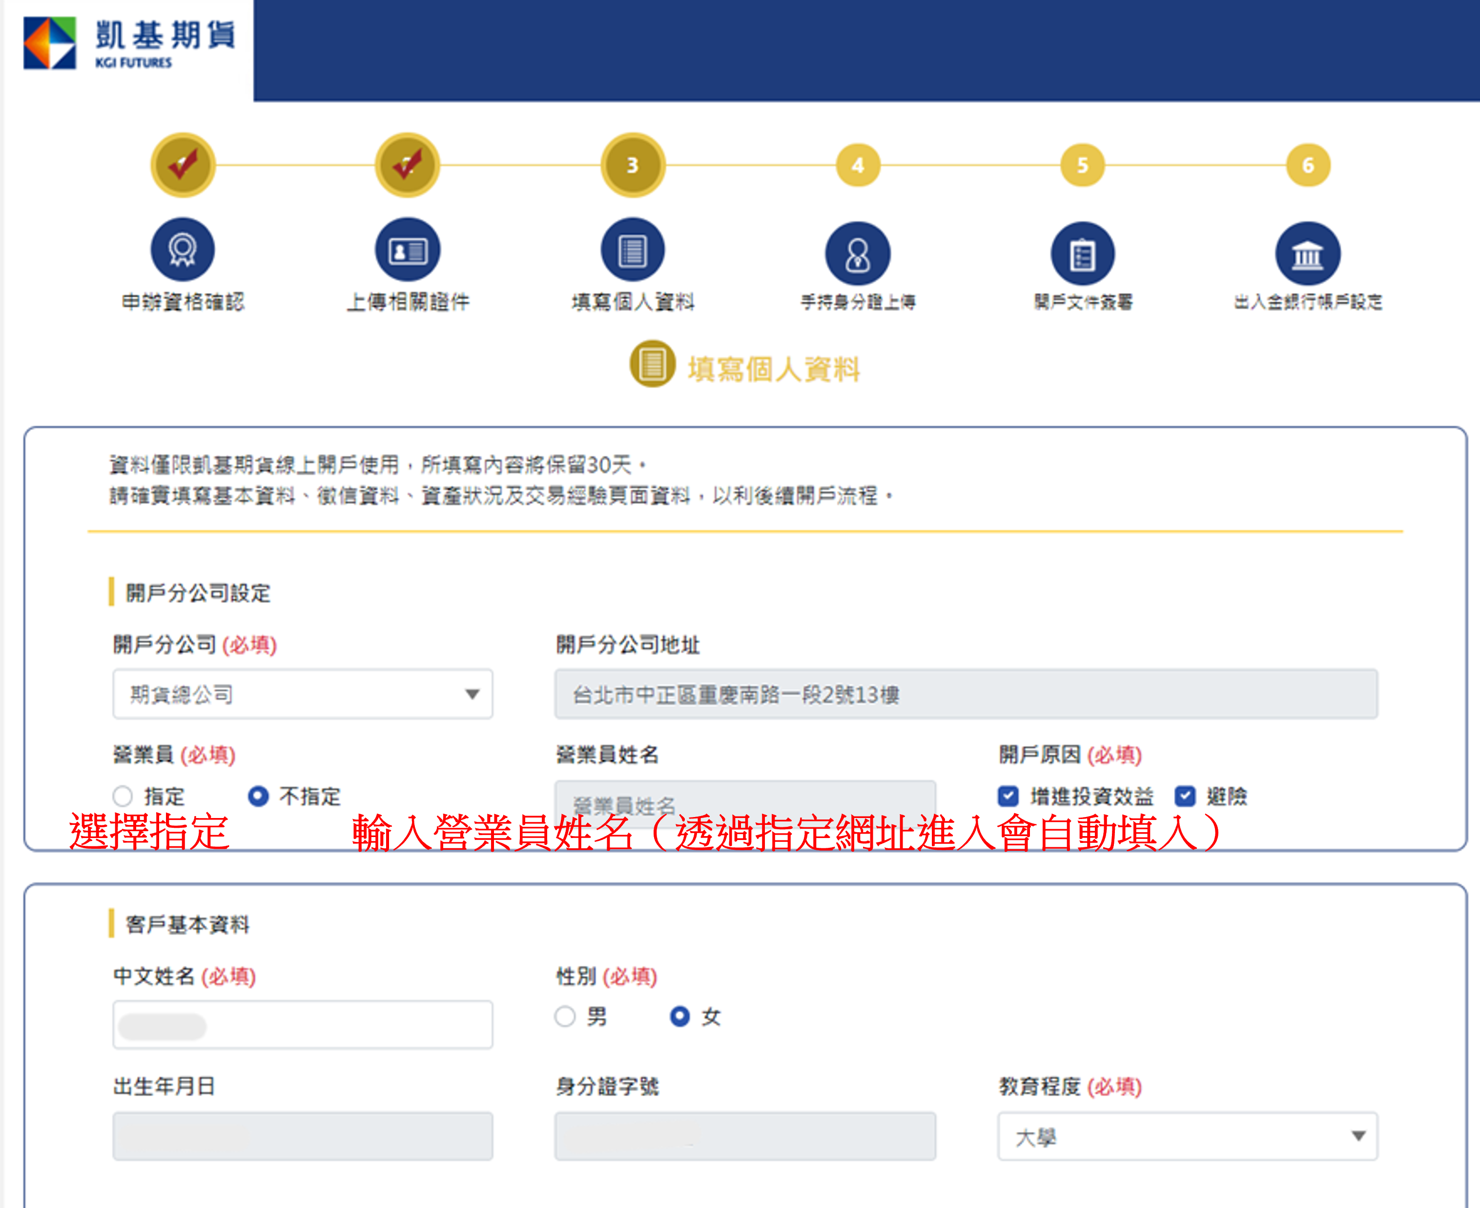Click the KGI Futures logo

pyautogui.click(x=129, y=44)
